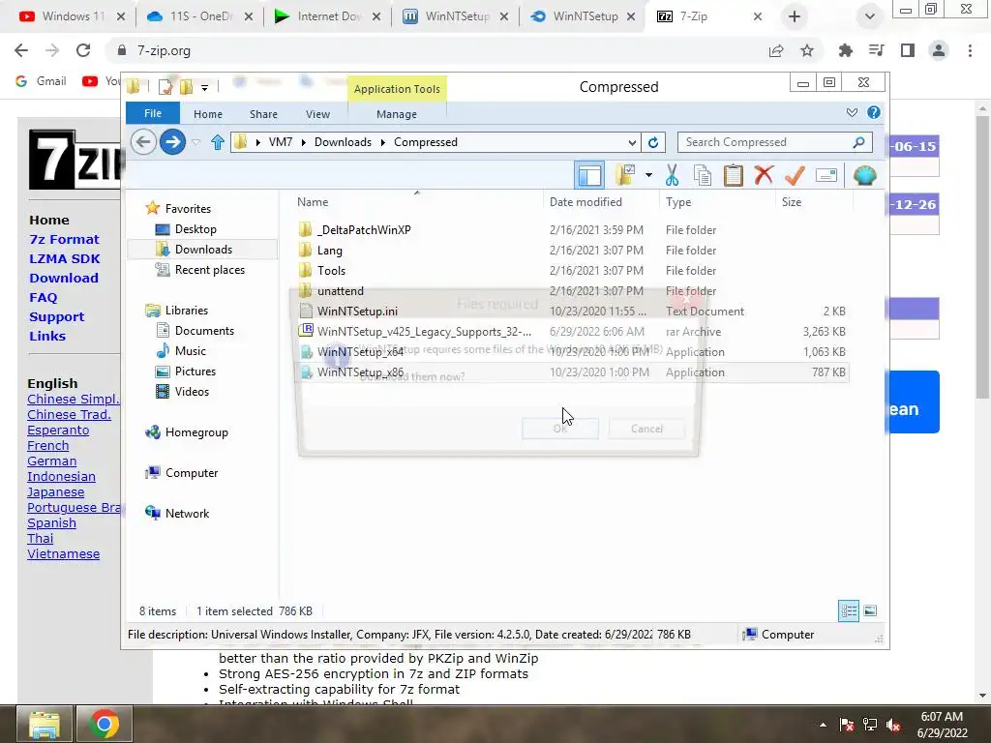Viewport: 991px width, 743px height.
Task: Open the recent locations dropdown arrow
Action: pyautogui.click(x=195, y=143)
